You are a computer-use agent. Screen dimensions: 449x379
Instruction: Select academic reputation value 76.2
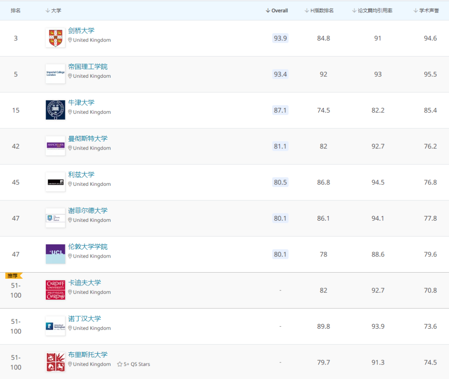point(430,146)
